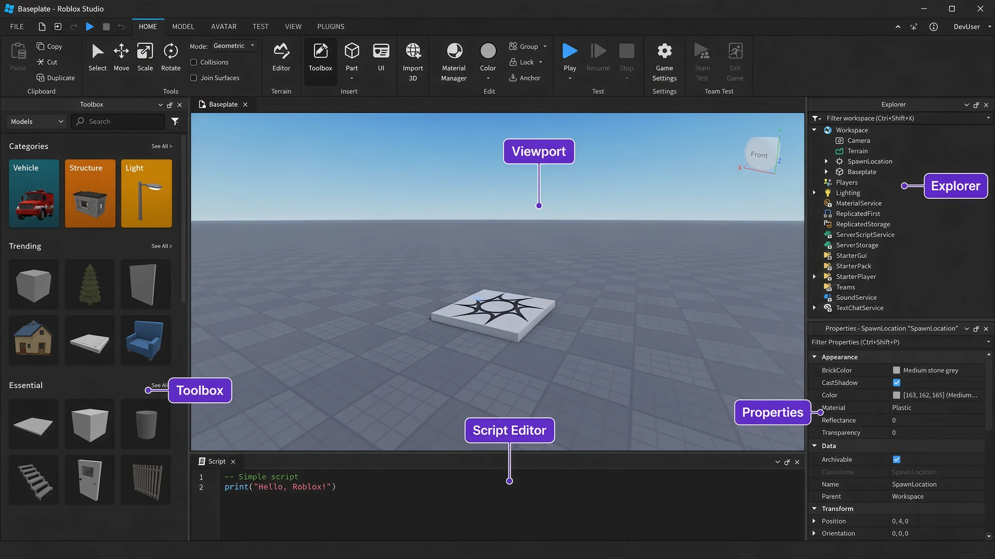Insert a new Part
Viewport: 995px width, 559px height.
click(352, 57)
